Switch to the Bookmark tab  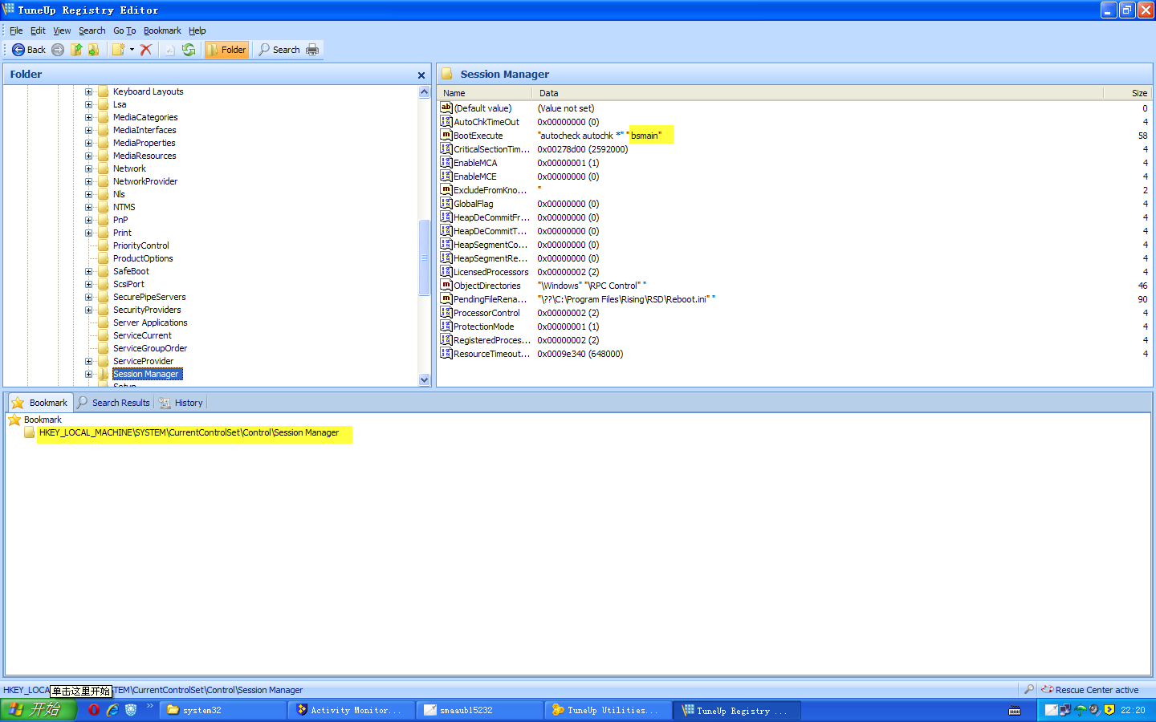[x=39, y=403]
